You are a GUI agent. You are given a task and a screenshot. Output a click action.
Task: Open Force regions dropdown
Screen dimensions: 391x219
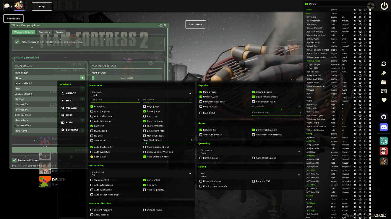250,151
